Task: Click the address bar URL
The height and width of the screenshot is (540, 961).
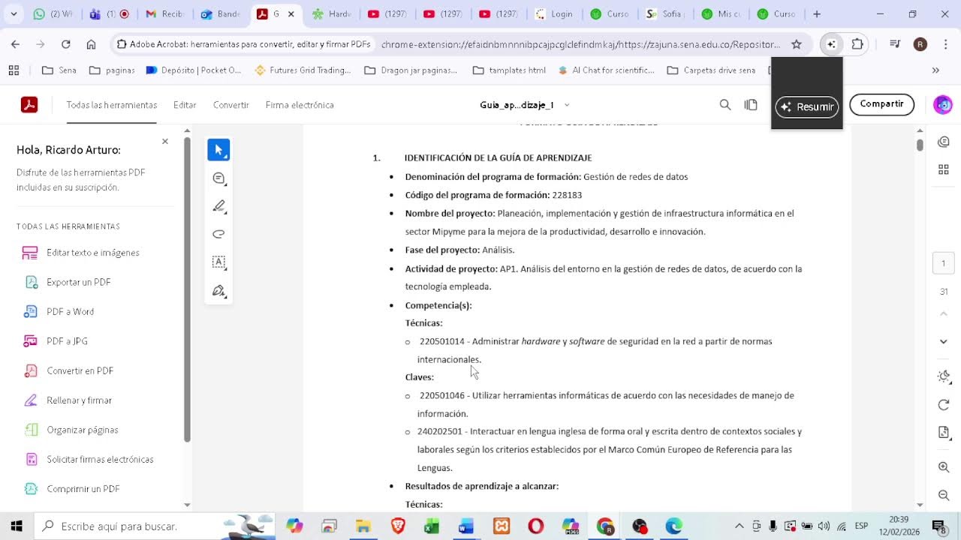Action: coord(580,44)
